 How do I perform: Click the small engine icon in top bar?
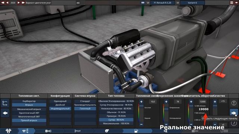pyautogui.click(x=78, y=3)
